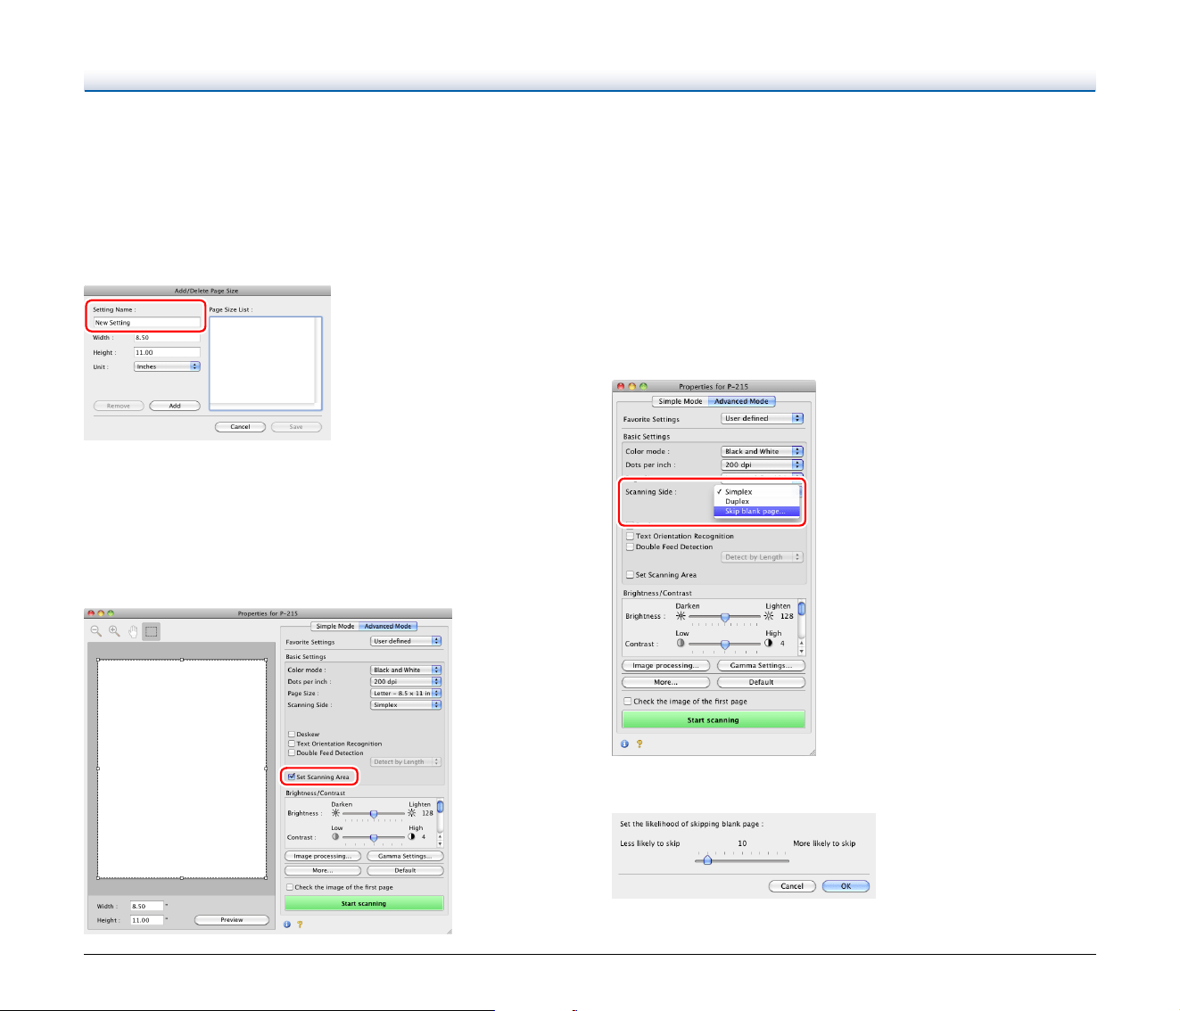Open Page Size Letter dropdown
Screen dimensions: 1180x1011
pos(406,693)
